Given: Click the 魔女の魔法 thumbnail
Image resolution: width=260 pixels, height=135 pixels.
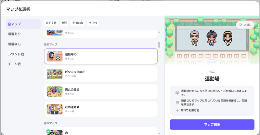Looking at the screenshot, I should click(x=55, y=91).
